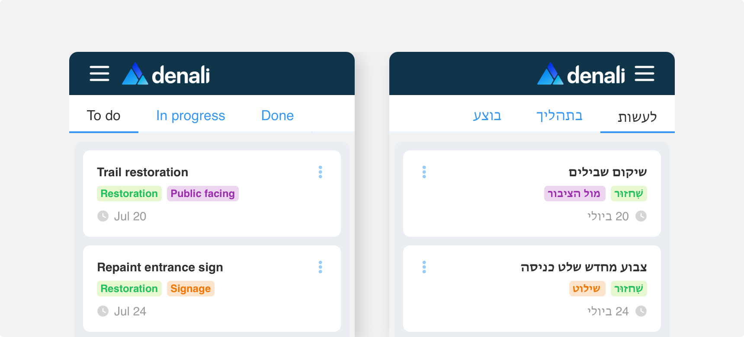Open three-dot menu on Repaint entrance sign card
Viewport: 744px width, 337px height.
(x=320, y=267)
